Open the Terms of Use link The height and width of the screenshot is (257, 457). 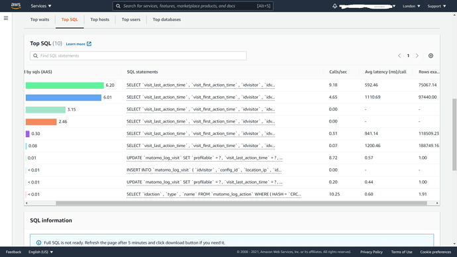(401, 252)
